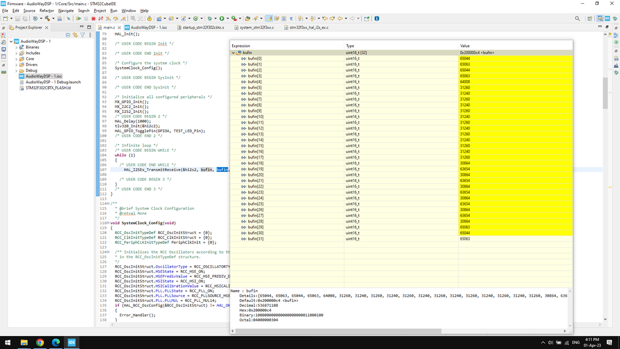This screenshot has height=349, width=620.
Task: Open the toolbar search magnifier icon
Action: [x=577, y=19]
